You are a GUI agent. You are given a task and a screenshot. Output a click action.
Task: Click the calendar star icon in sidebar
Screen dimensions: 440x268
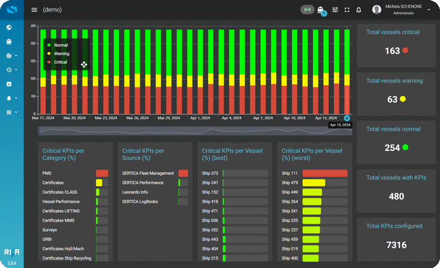pos(9,84)
